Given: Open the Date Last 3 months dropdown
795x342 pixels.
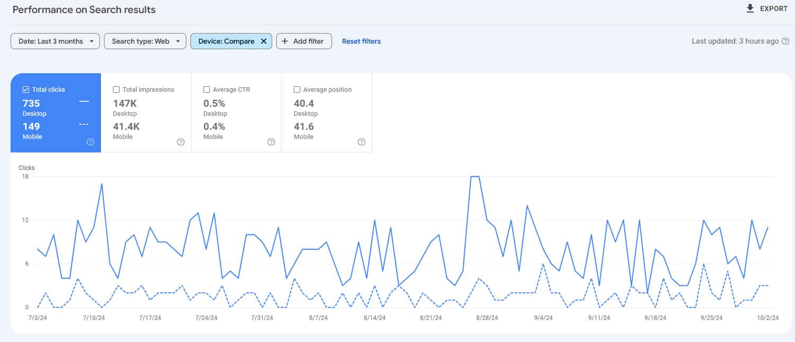Looking at the screenshot, I should [x=55, y=41].
